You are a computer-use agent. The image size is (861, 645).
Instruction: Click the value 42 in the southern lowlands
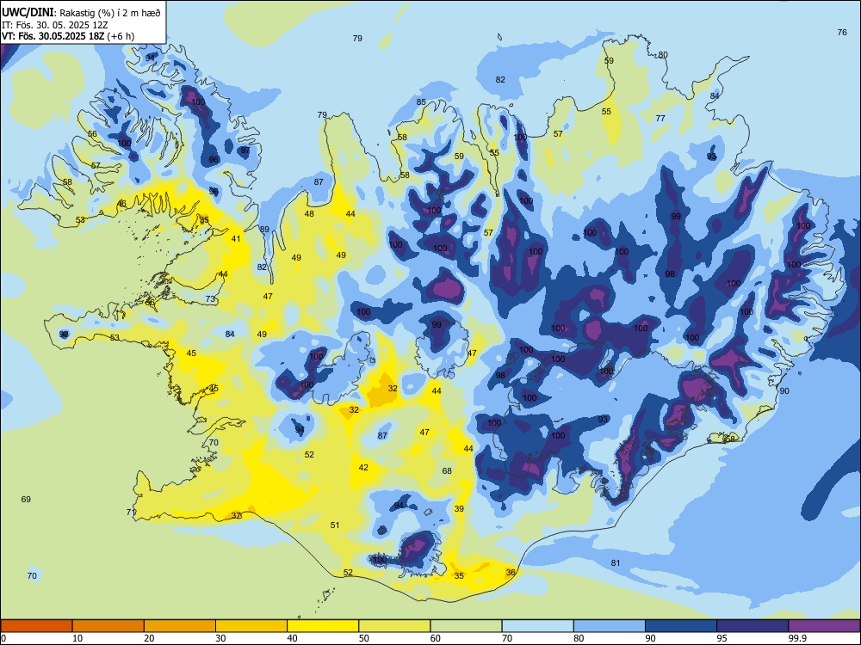click(x=363, y=467)
